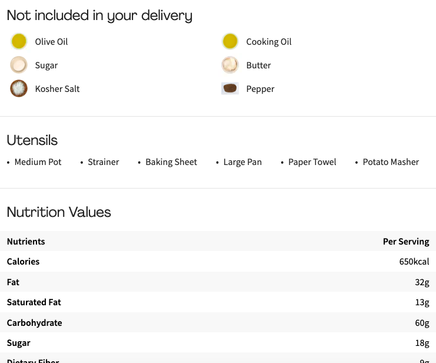Click the Butter ingredient icon

[230, 65]
